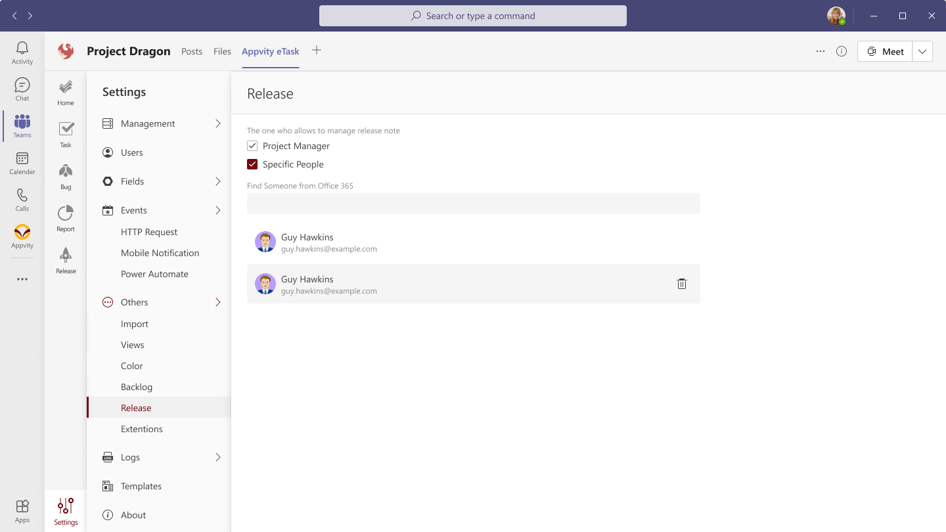Viewport: 946px width, 532px height.
Task: Click the Find Someone from Office 365 field
Action: (473, 204)
